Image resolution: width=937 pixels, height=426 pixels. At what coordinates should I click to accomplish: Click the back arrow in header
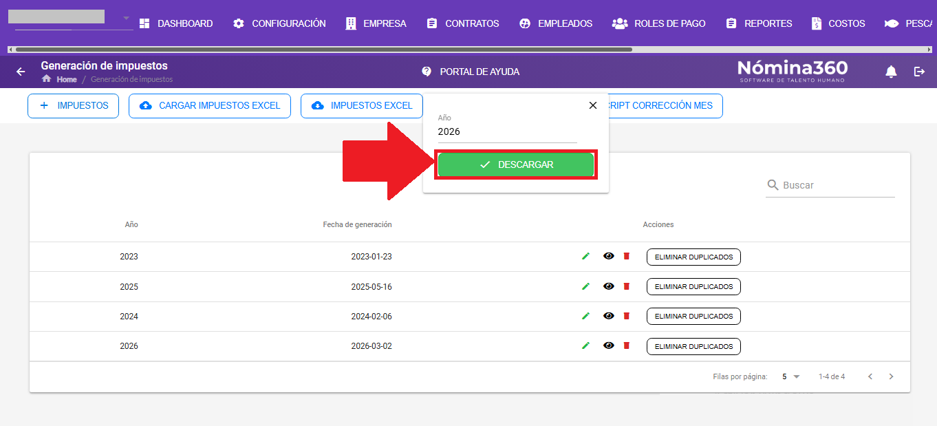click(21, 72)
